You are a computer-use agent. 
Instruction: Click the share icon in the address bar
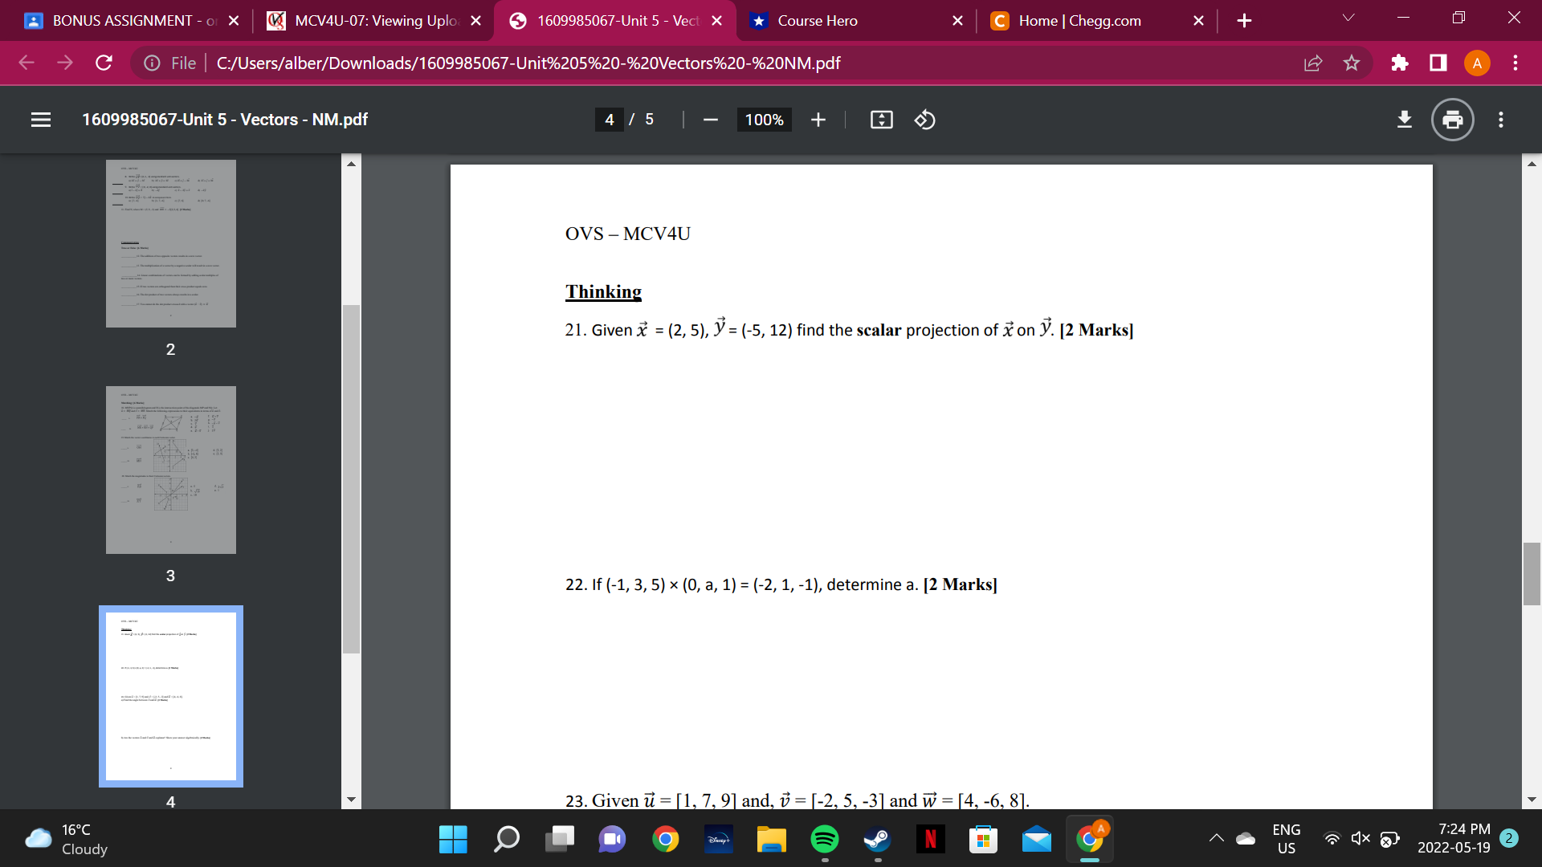(x=1312, y=63)
